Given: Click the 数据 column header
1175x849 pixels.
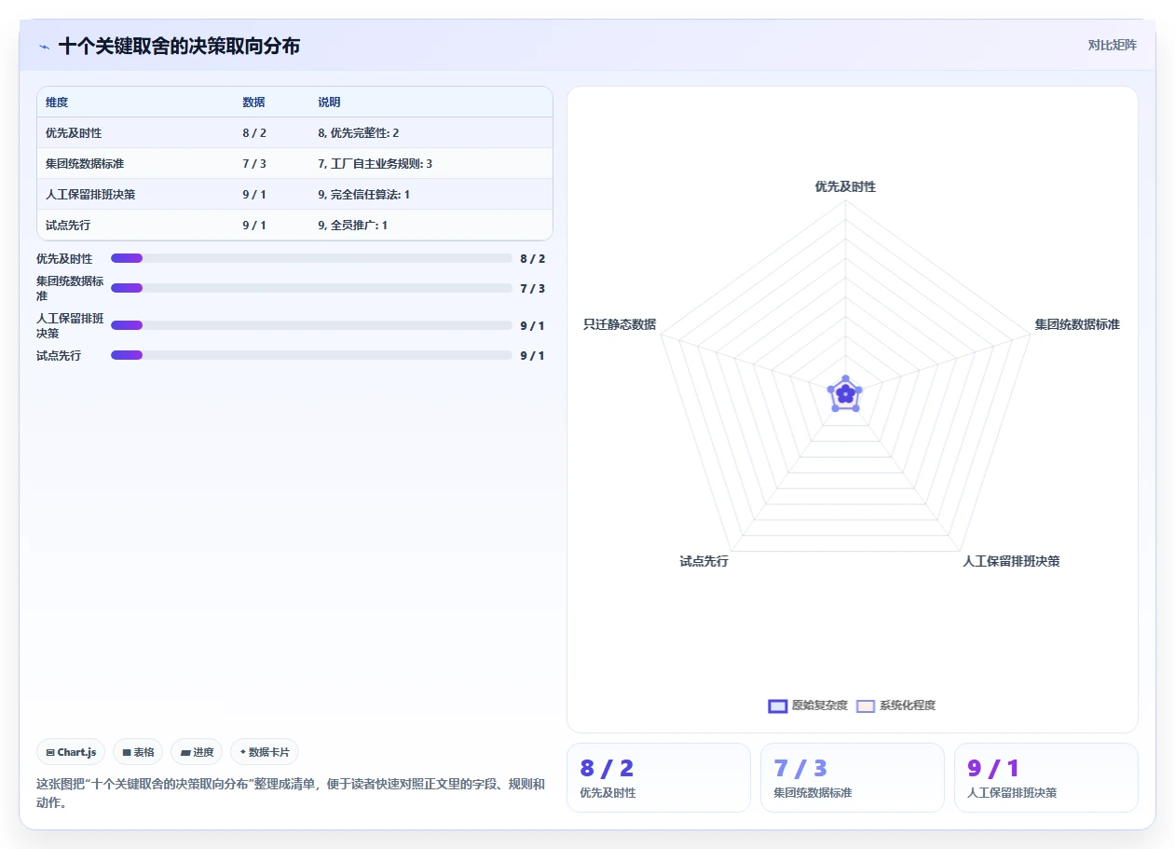Looking at the screenshot, I should [x=253, y=102].
